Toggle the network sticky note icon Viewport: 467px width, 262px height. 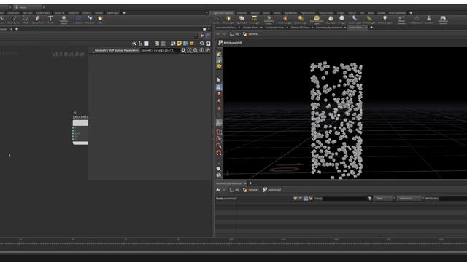[180, 44]
